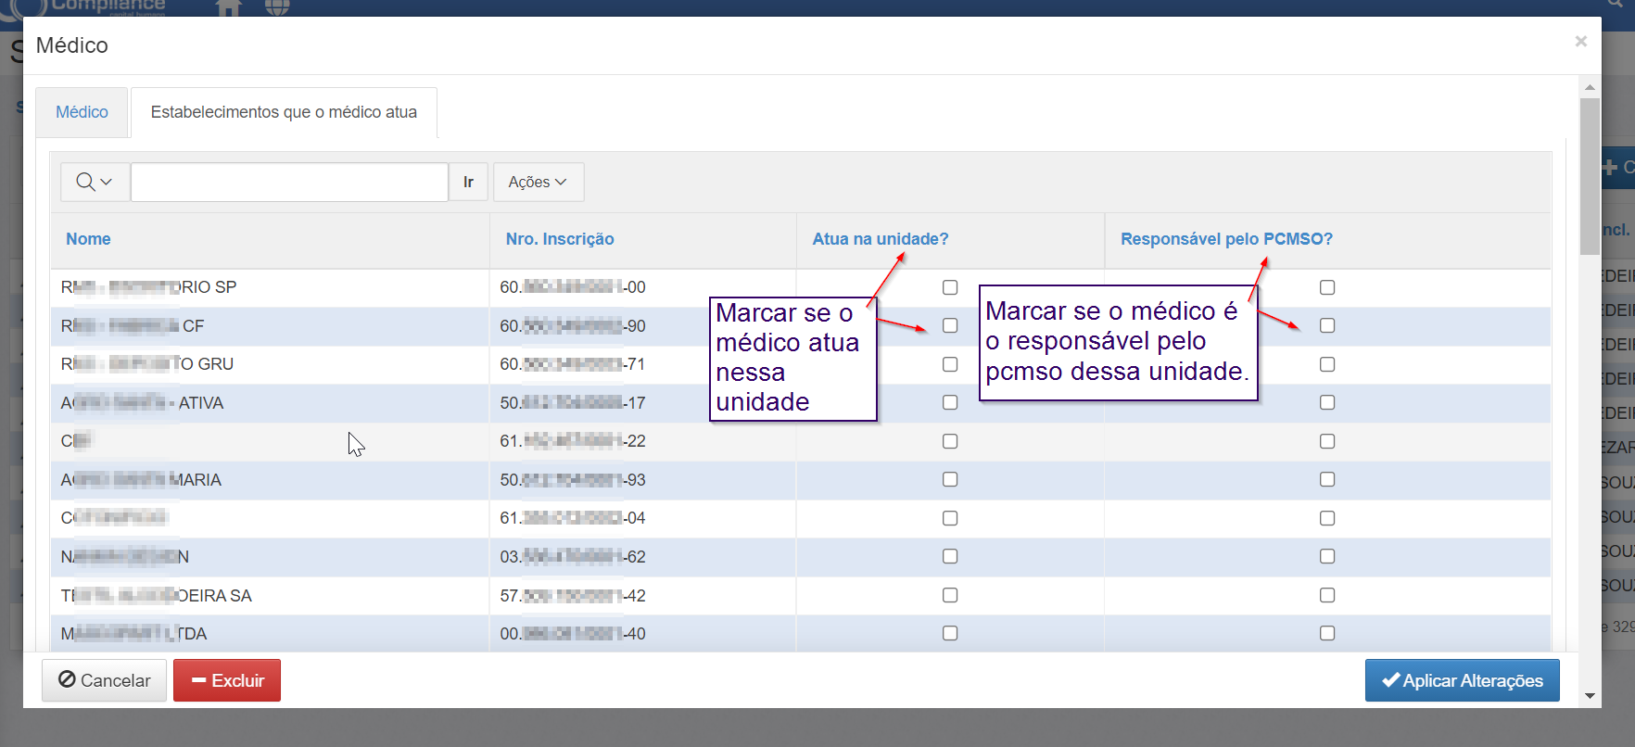The width and height of the screenshot is (1635, 747).
Task: Select the inscription number ending in -42
Action: (573, 596)
